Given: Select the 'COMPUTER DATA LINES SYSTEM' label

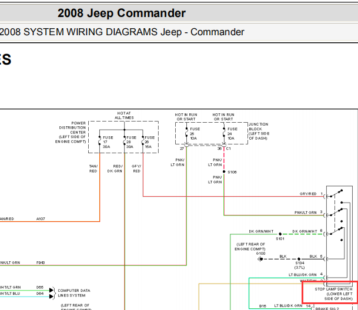Looking at the screenshot, I should click(x=73, y=293).
